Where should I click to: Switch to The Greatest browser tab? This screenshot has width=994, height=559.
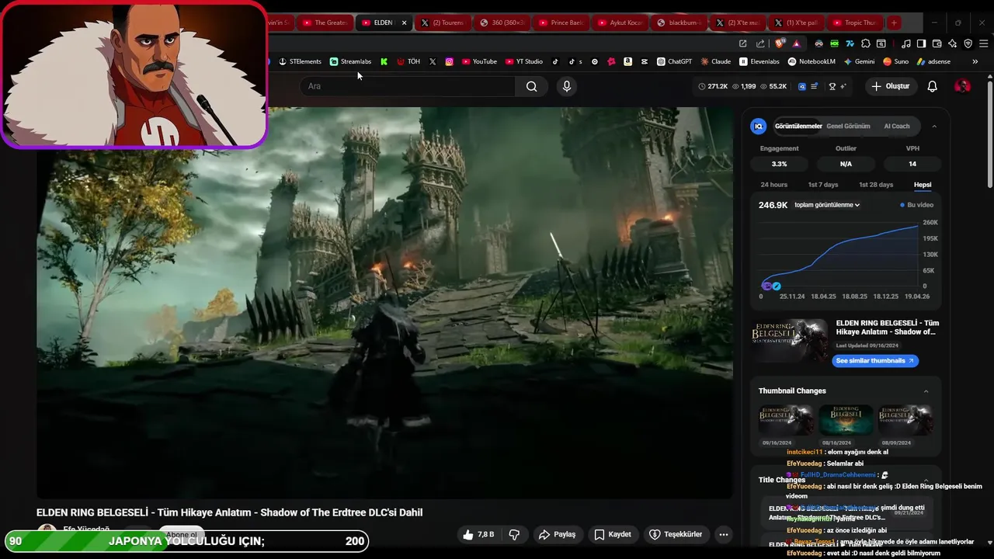point(325,23)
